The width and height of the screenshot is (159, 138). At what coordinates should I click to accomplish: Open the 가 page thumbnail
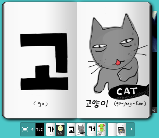pos(51,129)
